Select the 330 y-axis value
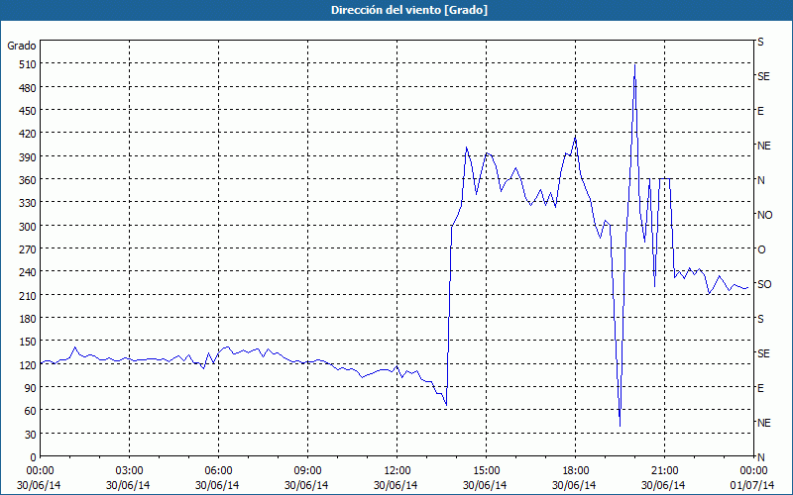Screen dimensions: 793x495 point(28,203)
